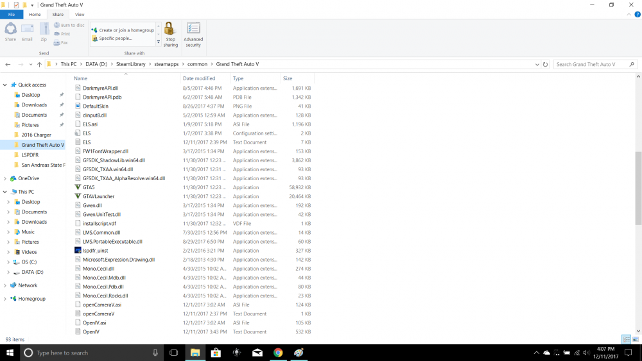Select the ELS configuration settings file
Screen dimensions: 642x361
[87, 133]
